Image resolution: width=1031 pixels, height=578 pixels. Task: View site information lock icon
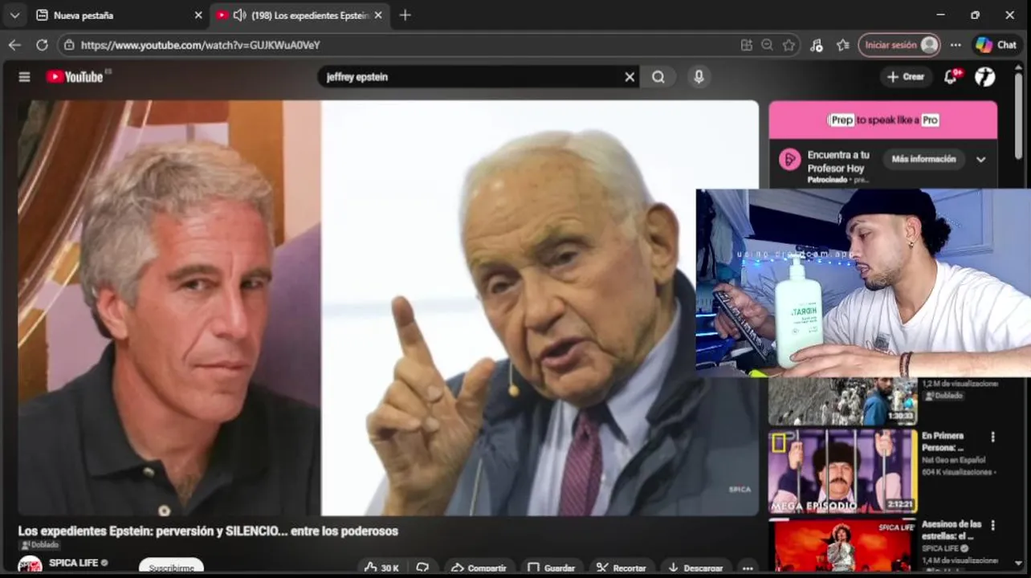pos(69,45)
